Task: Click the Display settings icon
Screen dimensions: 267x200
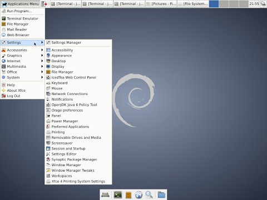Action: pyautogui.click(x=48, y=67)
